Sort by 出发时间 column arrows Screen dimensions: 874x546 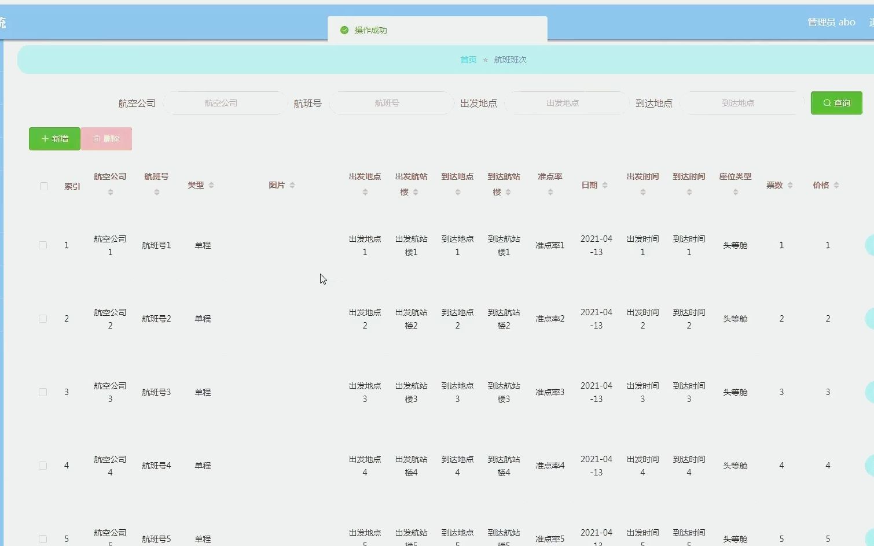tap(643, 192)
